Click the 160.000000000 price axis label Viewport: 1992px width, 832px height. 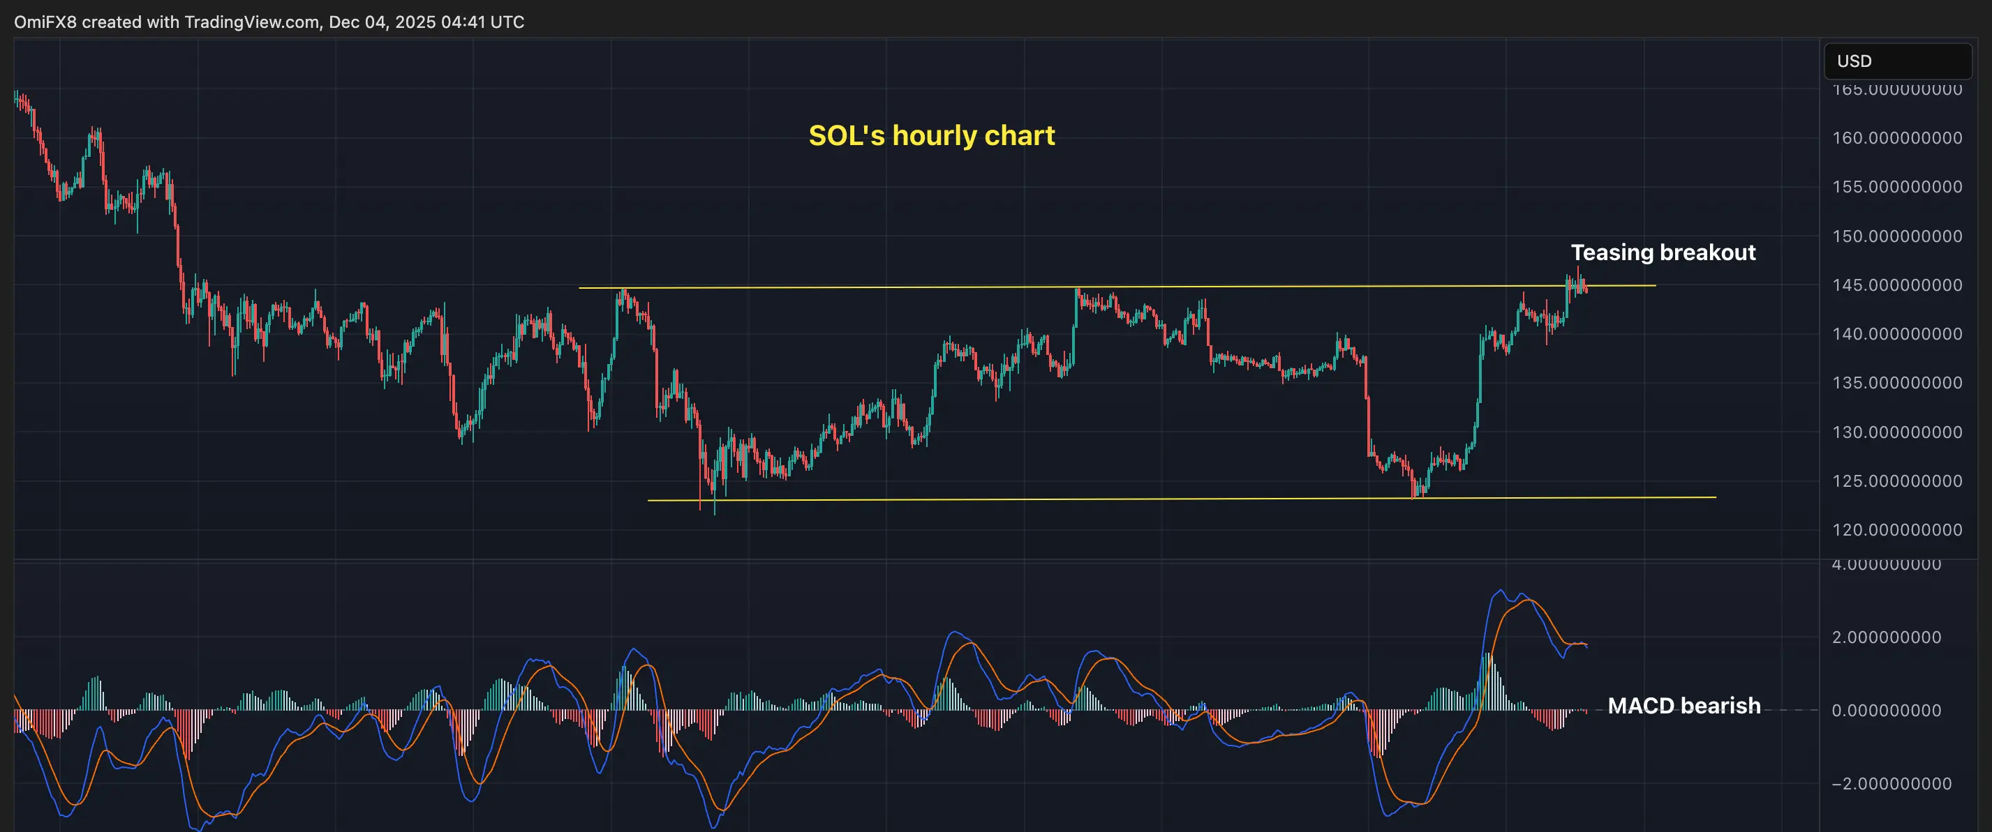pyautogui.click(x=1896, y=138)
